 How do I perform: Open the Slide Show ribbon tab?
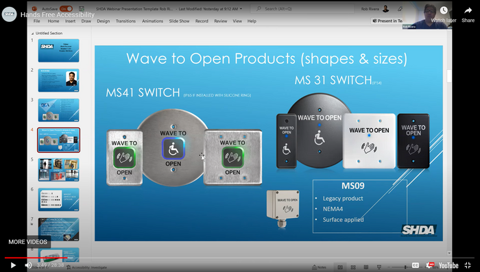[179, 21]
